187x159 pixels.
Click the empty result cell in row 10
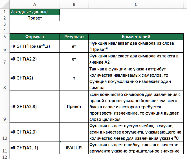tap(74, 132)
